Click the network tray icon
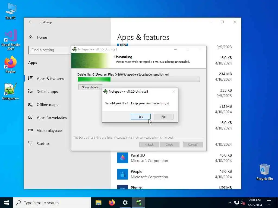This screenshot has width=278, height=208. click(236, 203)
